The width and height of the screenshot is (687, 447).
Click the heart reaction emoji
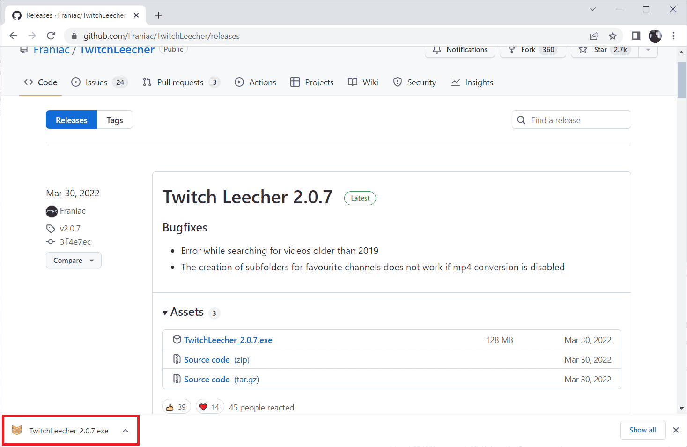(203, 407)
